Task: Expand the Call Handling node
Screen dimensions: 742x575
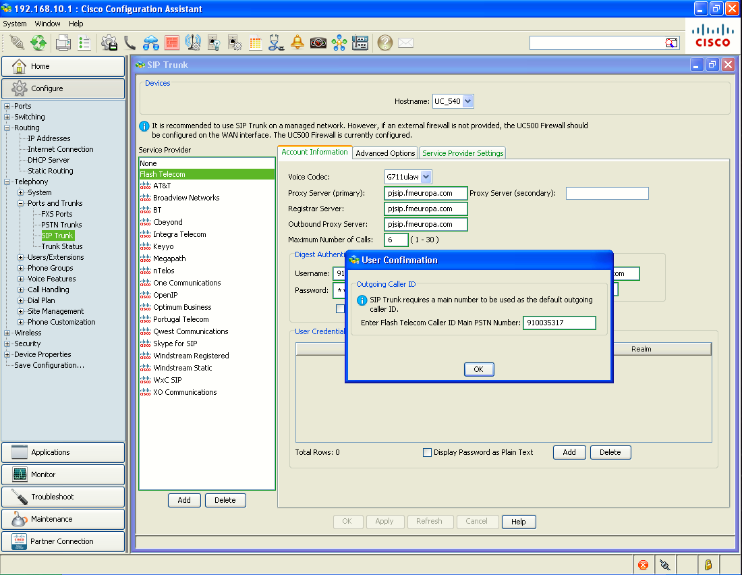Action: [20, 290]
